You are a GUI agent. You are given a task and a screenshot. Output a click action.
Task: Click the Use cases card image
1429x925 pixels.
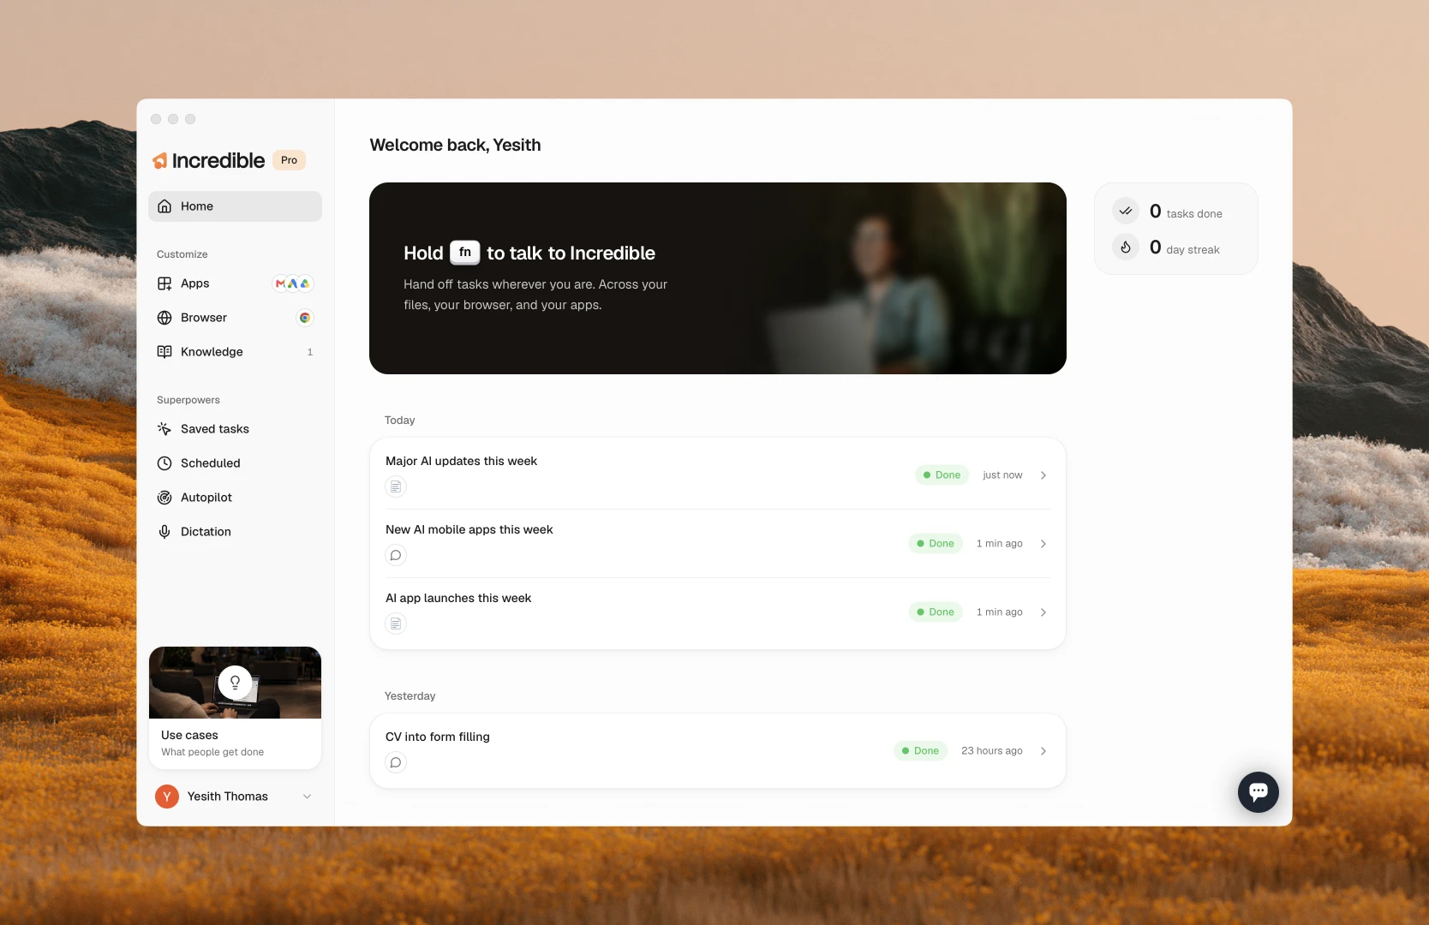click(235, 683)
